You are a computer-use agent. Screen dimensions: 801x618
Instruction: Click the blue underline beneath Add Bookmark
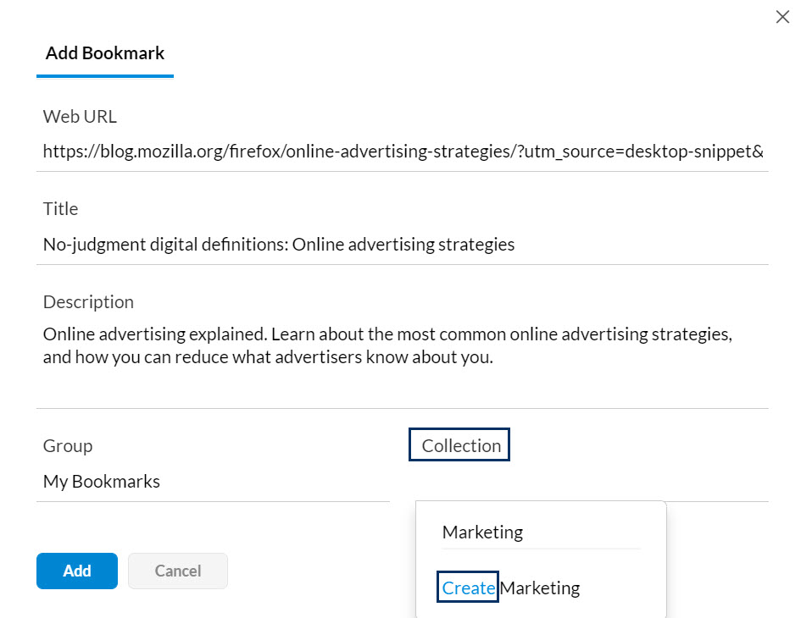105,76
